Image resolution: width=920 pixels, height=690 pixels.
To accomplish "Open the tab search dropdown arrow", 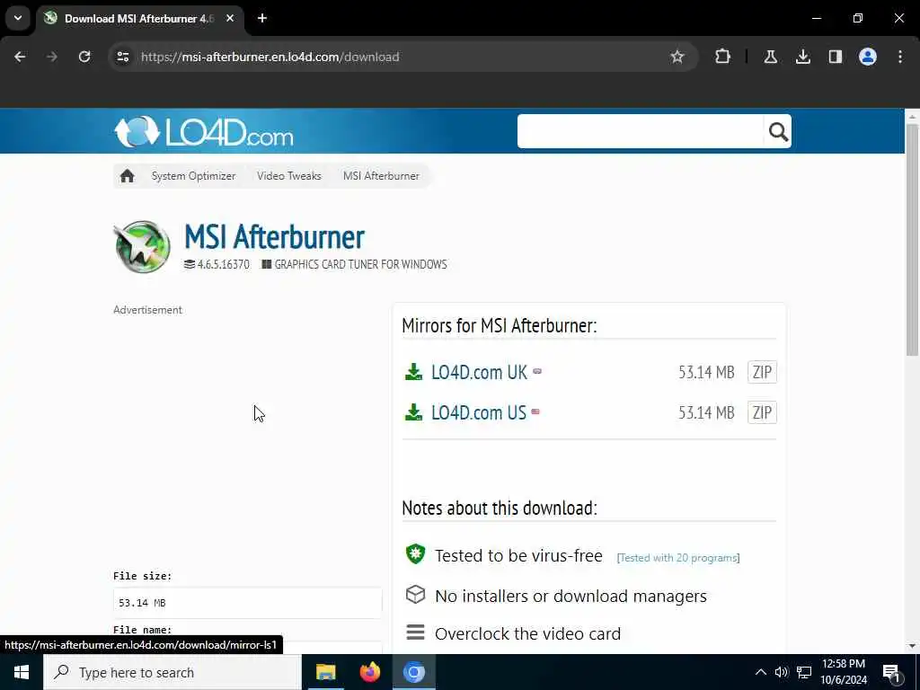I will (18, 18).
